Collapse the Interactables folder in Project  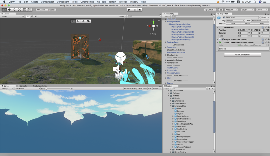coord(171,106)
